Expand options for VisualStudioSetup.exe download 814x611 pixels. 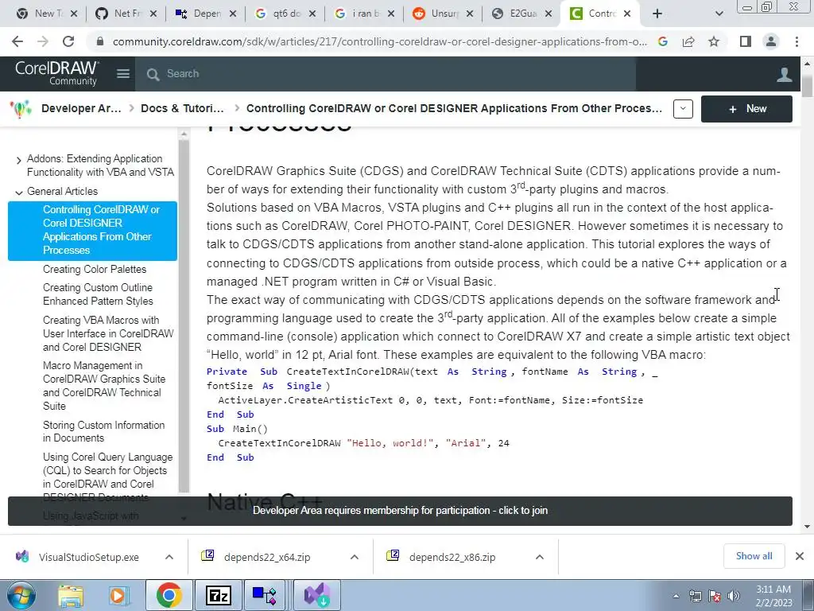click(x=169, y=557)
